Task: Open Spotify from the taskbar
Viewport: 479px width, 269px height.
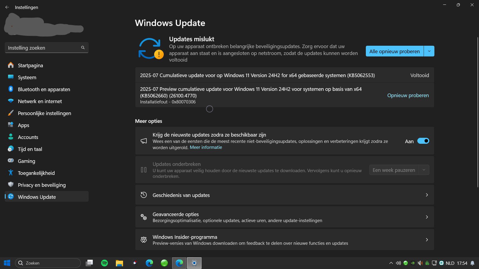Action: (104, 263)
